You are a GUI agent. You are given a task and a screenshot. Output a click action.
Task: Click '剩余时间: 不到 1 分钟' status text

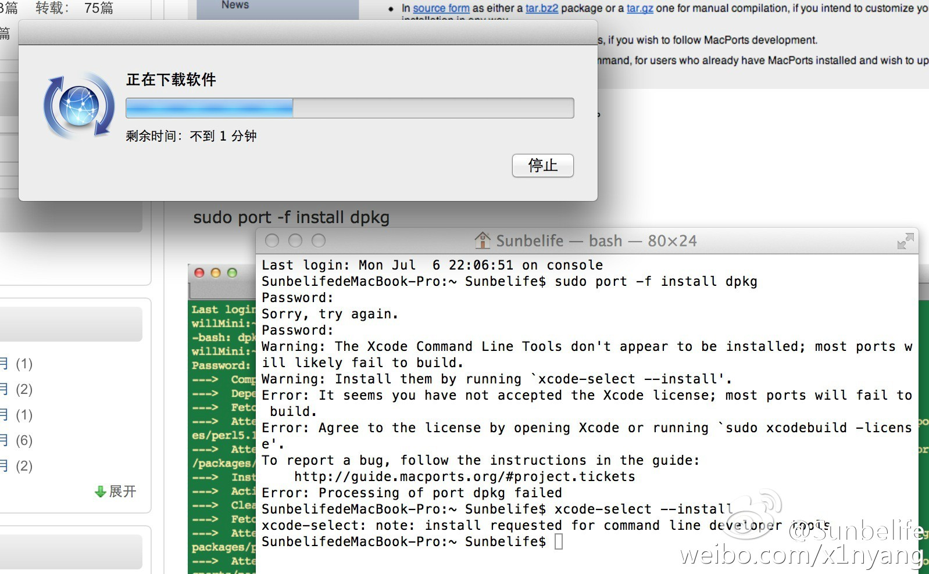coord(191,136)
